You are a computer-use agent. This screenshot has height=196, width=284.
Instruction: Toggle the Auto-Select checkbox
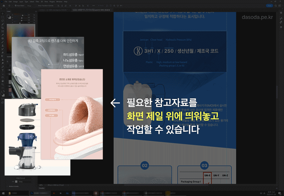pyautogui.click(x=16, y=6)
